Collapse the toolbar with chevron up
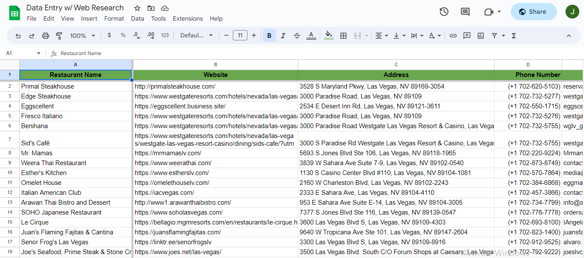Viewport: 584px width, 258px height. point(569,35)
